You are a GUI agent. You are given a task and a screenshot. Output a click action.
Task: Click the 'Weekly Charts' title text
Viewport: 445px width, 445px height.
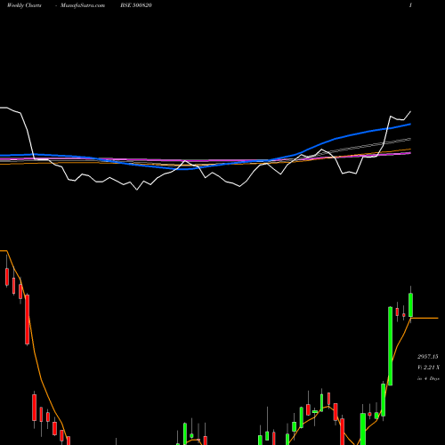24,5
